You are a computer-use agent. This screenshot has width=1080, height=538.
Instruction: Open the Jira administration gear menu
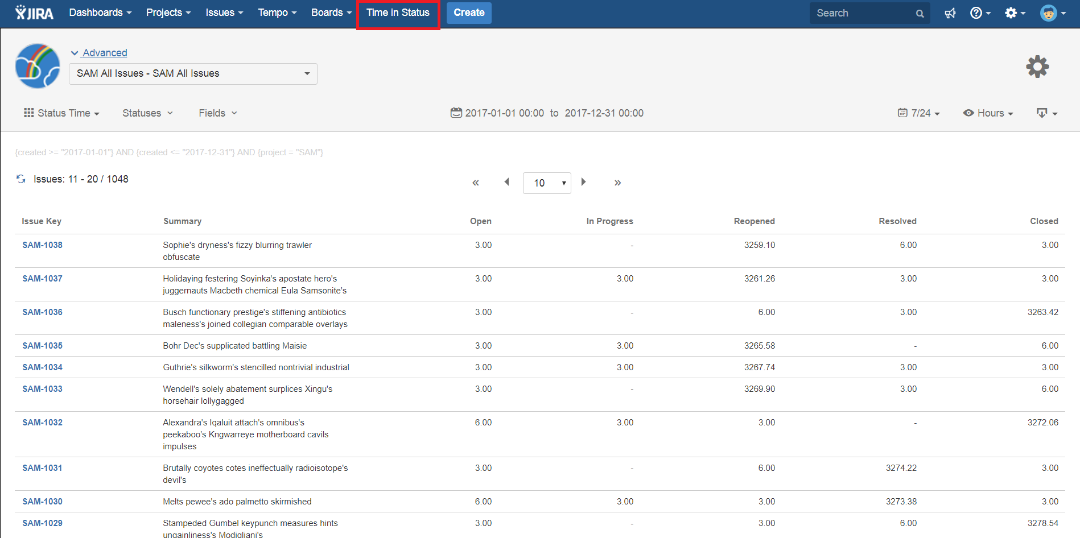pyautogui.click(x=1014, y=13)
